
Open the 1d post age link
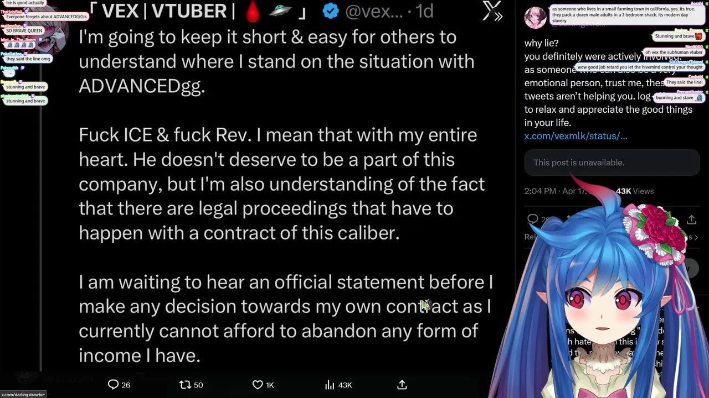pyautogui.click(x=424, y=11)
